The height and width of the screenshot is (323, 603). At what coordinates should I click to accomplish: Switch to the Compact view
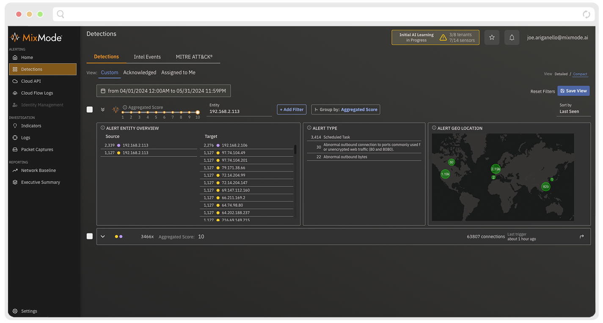pos(580,74)
